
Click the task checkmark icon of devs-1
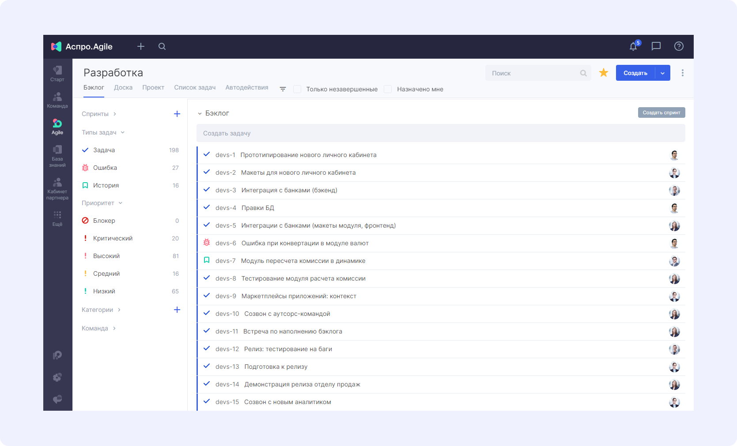[207, 154]
